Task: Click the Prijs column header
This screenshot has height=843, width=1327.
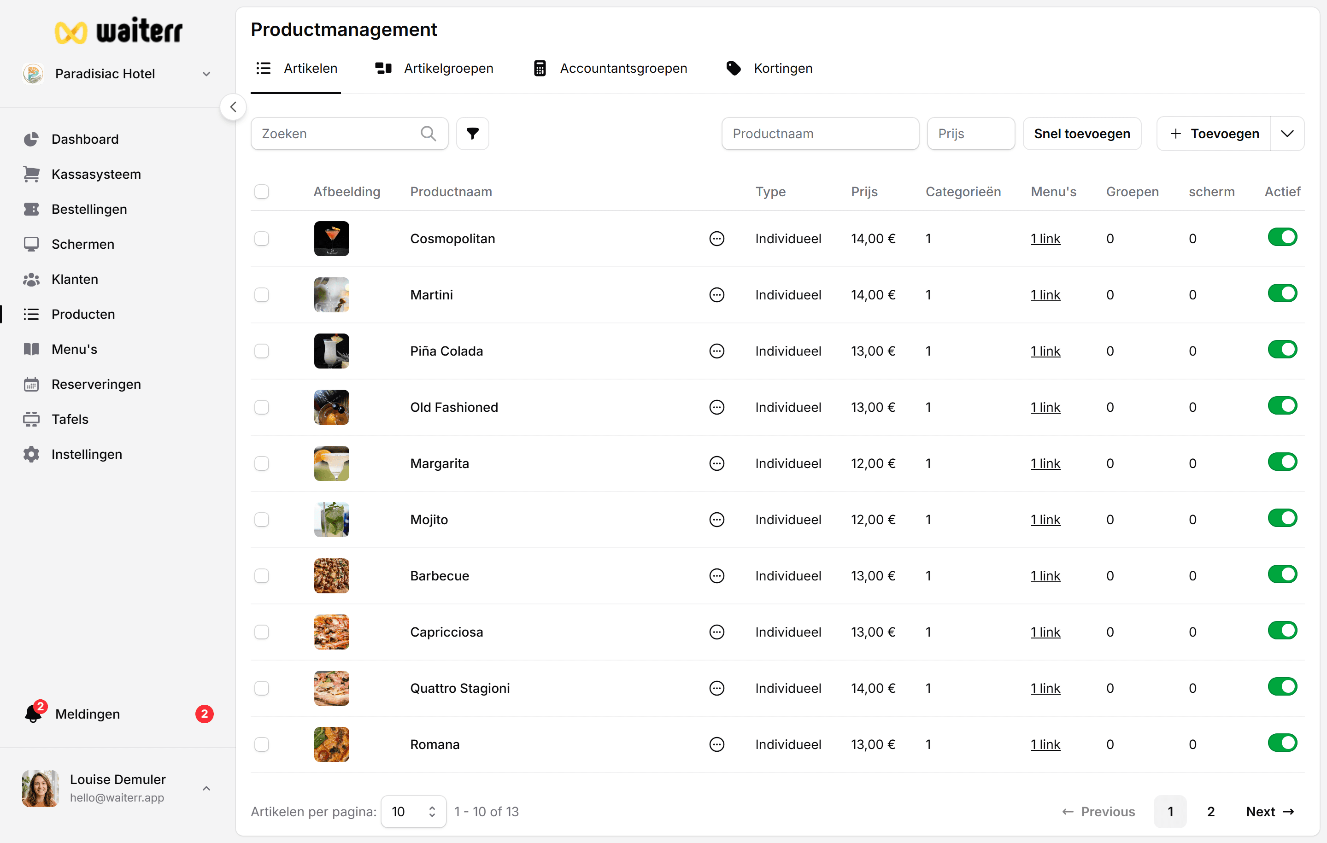Action: pyautogui.click(x=864, y=192)
